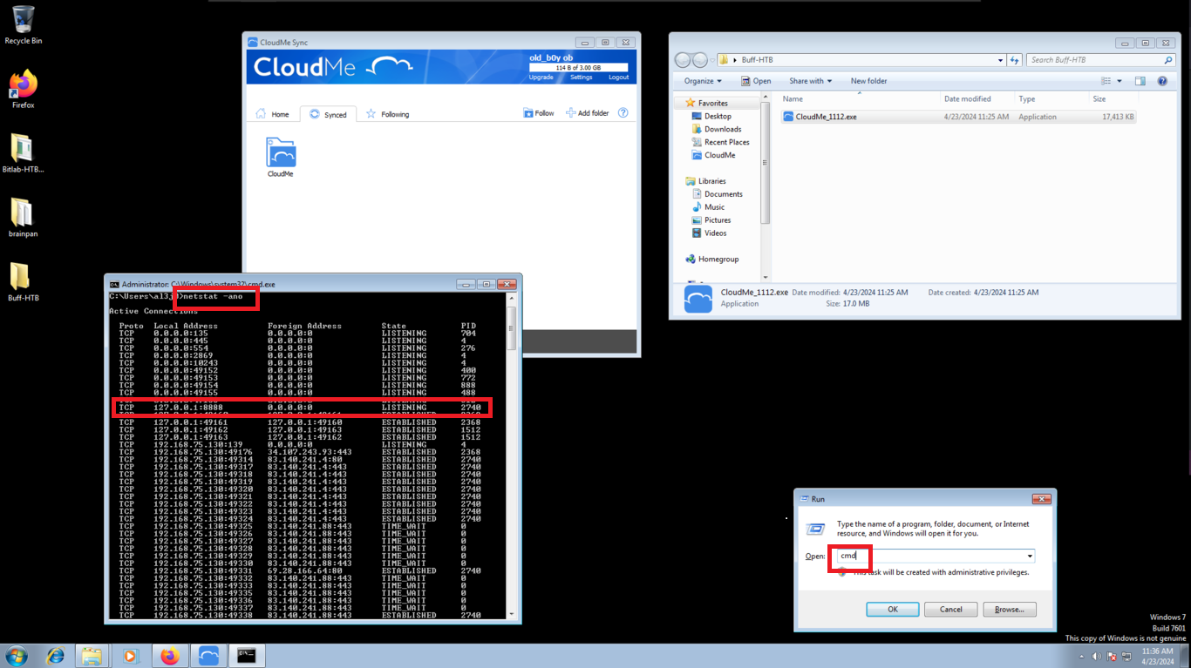Open the Run dialog Open combo dropdown arrow
The width and height of the screenshot is (1191, 668).
(x=1030, y=556)
